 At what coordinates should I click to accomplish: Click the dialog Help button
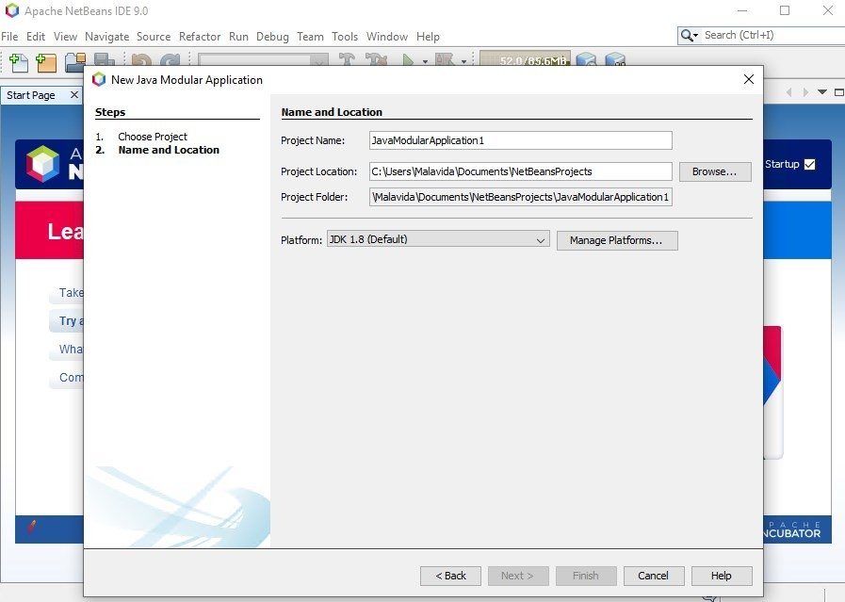[x=721, y=576]
